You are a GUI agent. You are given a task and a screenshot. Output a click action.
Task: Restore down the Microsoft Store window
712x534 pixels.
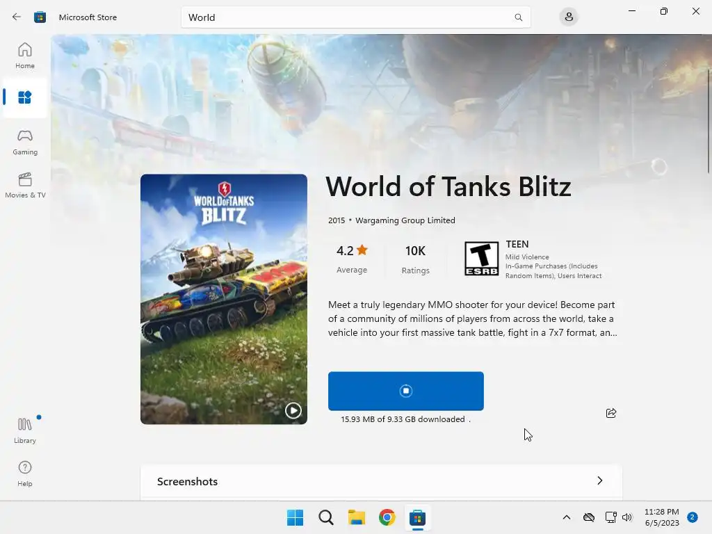[664, 11]
